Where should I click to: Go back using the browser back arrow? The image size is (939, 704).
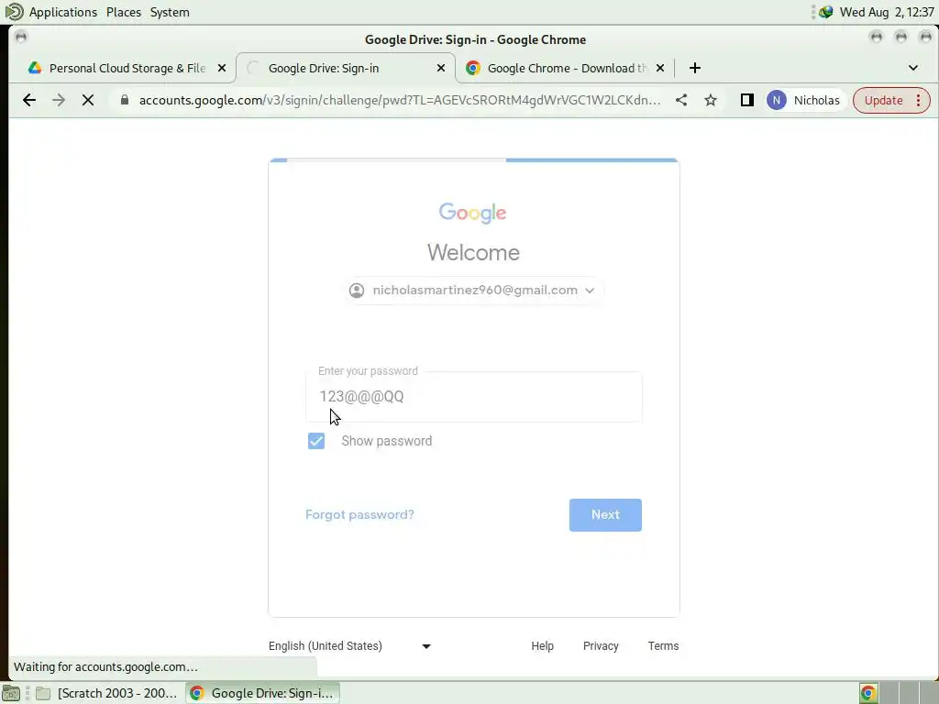[x=28, y=100]
